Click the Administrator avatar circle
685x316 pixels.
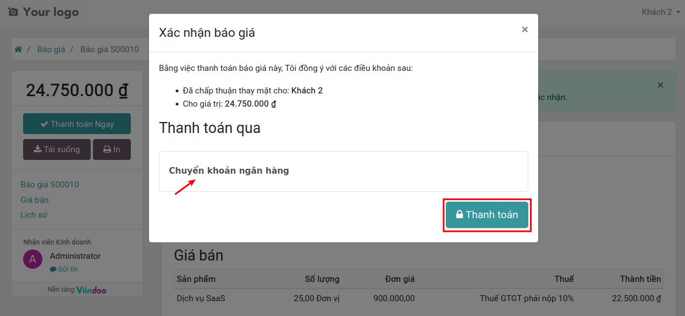coord(32,259)
